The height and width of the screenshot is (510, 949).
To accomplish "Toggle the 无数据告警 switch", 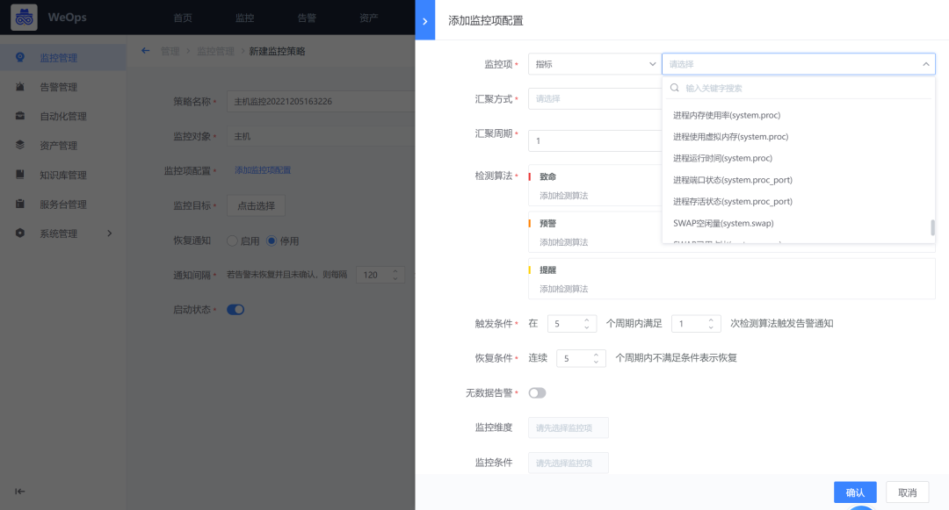I will (x=537, y=392).
